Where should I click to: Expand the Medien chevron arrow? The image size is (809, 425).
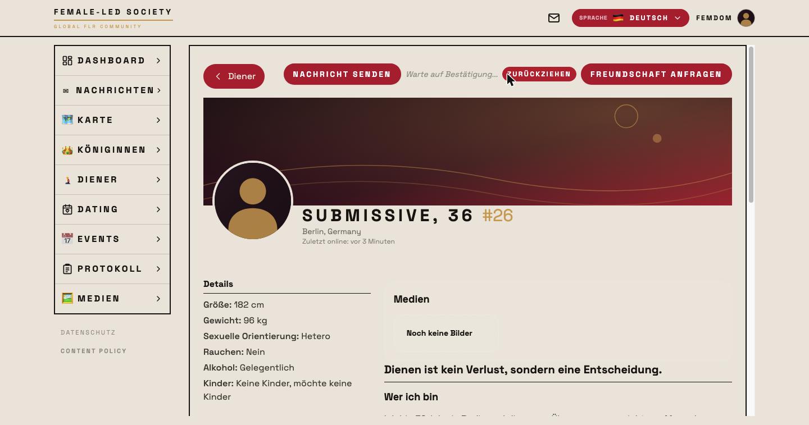(158, 299)
